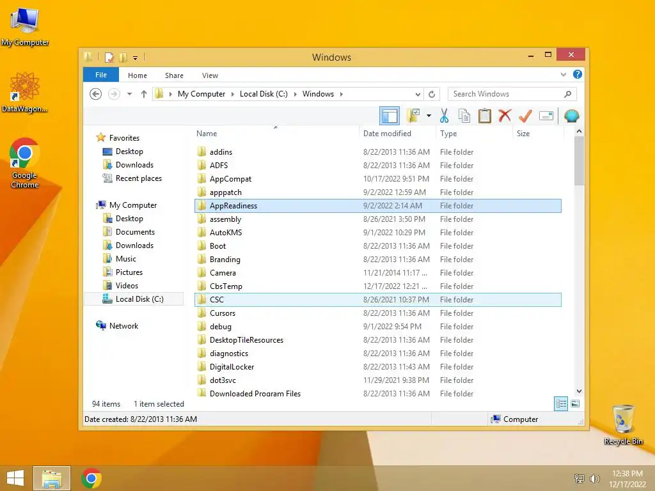Expand the ribbon with chevron

563,74
